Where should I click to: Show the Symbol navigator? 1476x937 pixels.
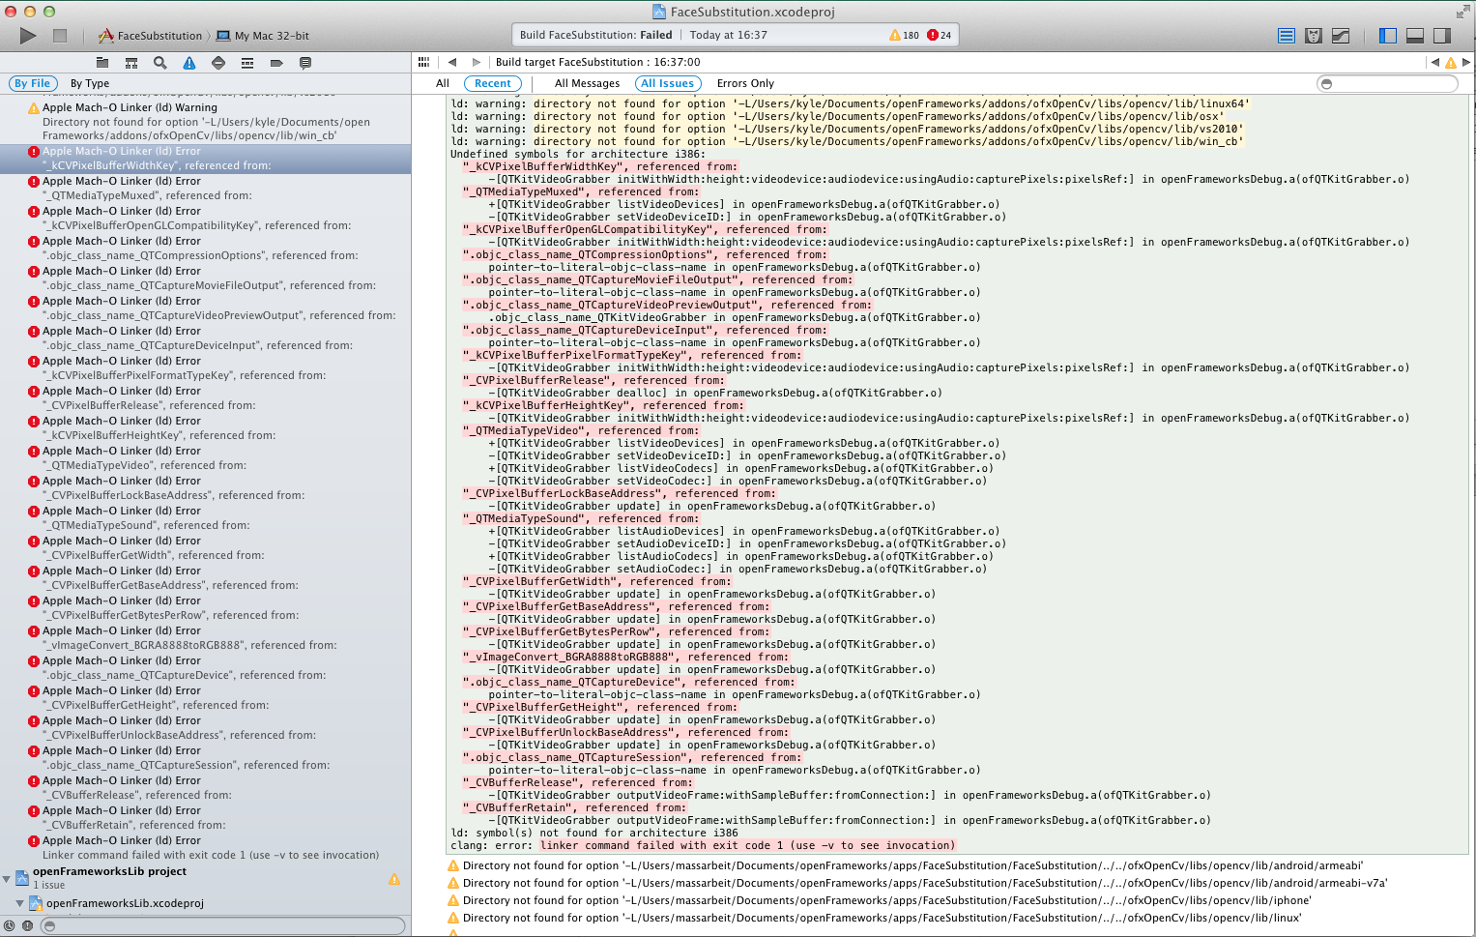pyautogui.click(x=130, y=63)
